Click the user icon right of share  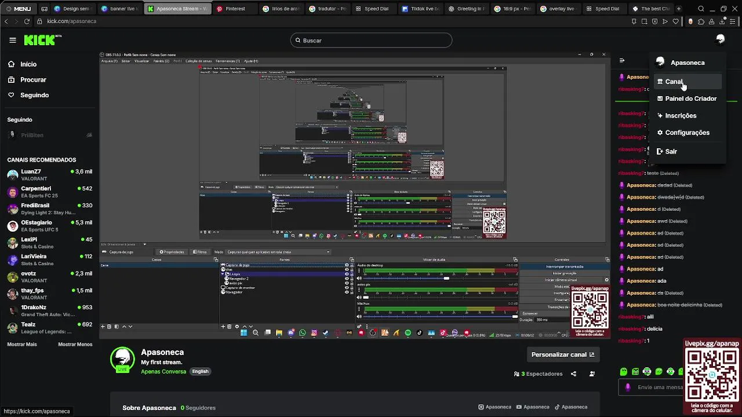pyautogui.click(x=592, y=374)
